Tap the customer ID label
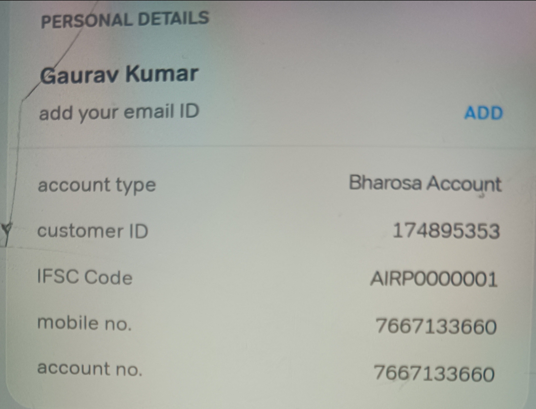The width and height of the screenshot is (536, 409). [92, 231]
